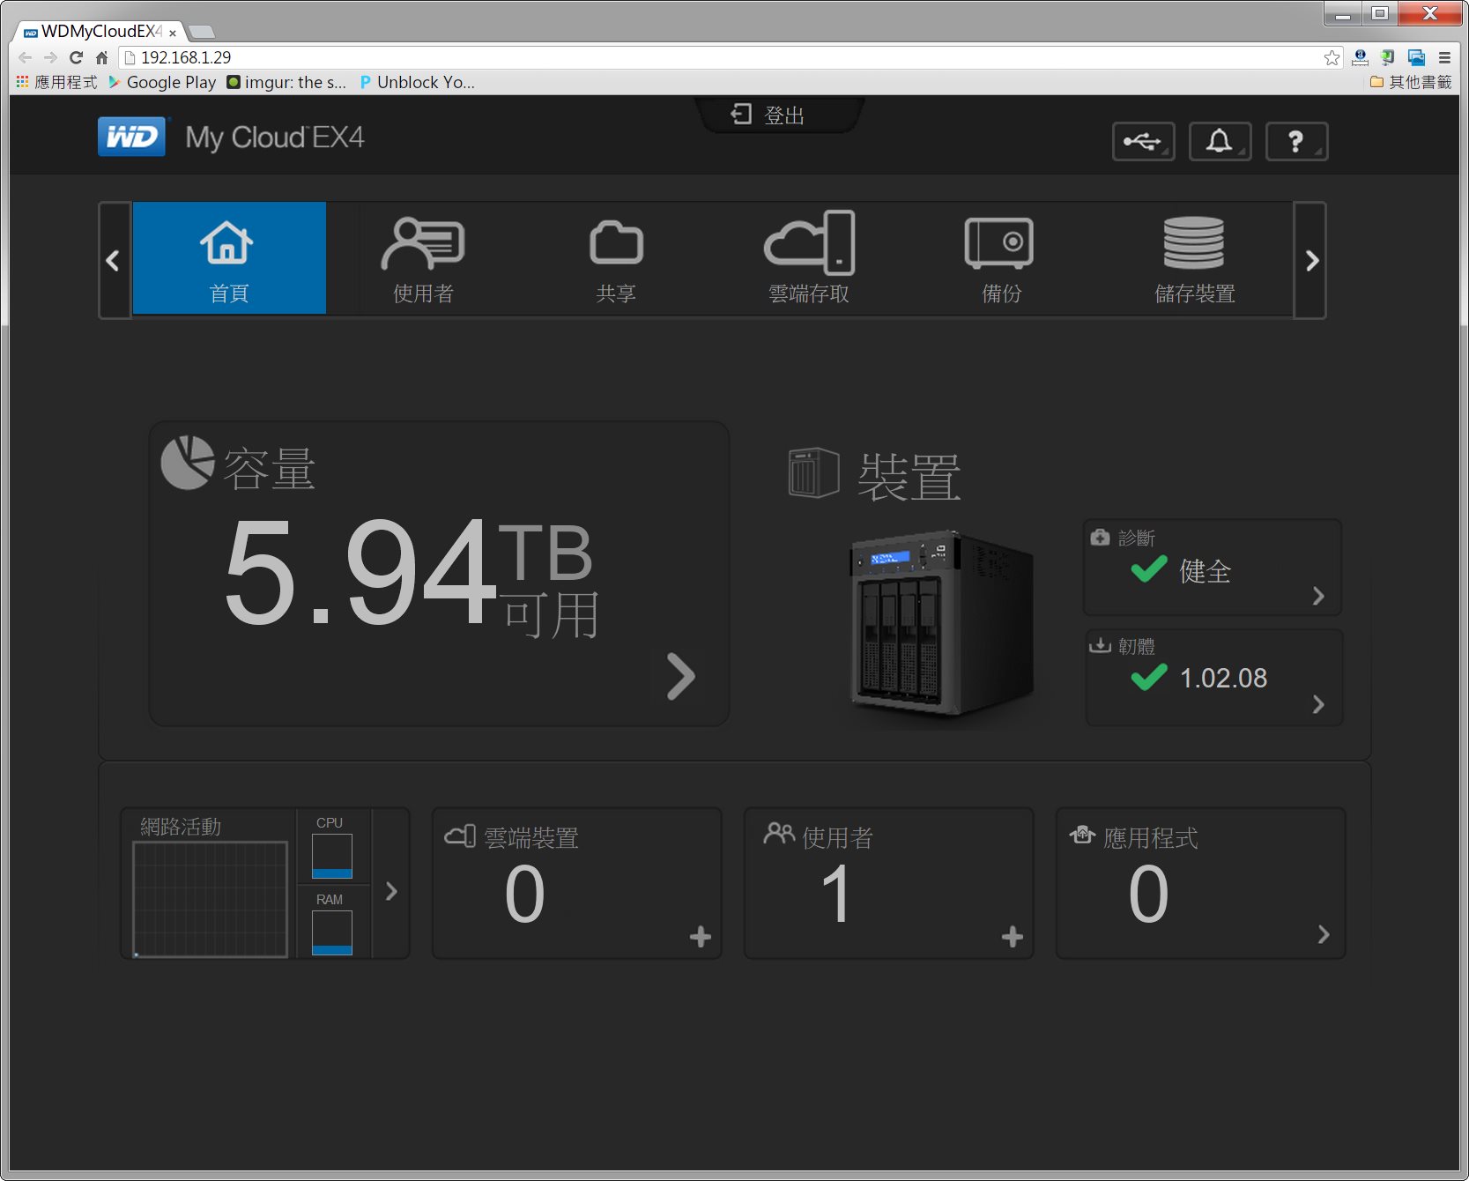This screenshot has height=1181, width=1469.
Task: Click the RAM usage bar
Action: pyautogui.click(x=332, y=932)
